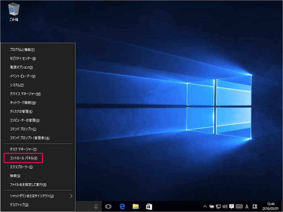Select コマンド プロンプト (管理者) entry

30,138
